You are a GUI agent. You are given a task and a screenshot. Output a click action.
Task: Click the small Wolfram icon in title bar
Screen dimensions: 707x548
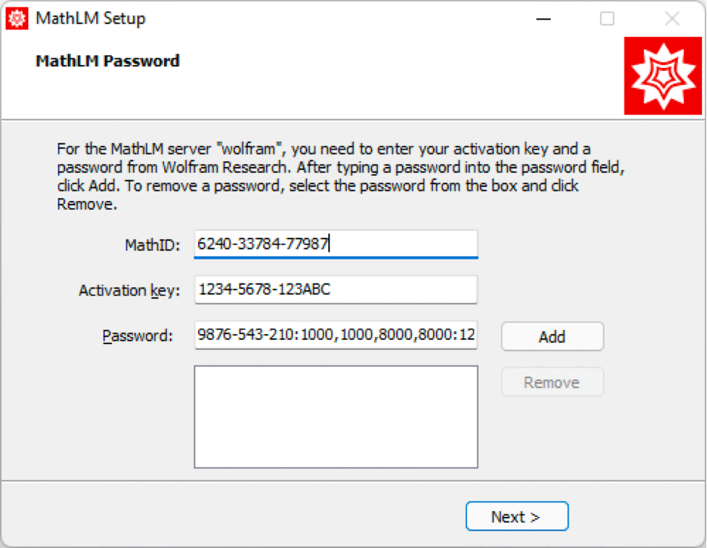17,19
